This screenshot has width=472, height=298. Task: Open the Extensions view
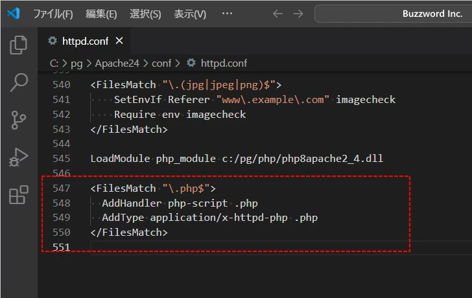19,195
